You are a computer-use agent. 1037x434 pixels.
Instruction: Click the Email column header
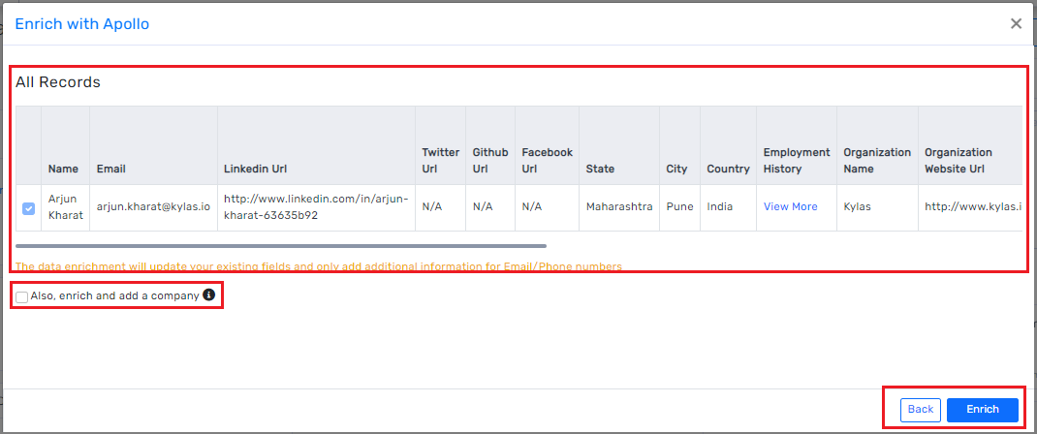[153, 145]
